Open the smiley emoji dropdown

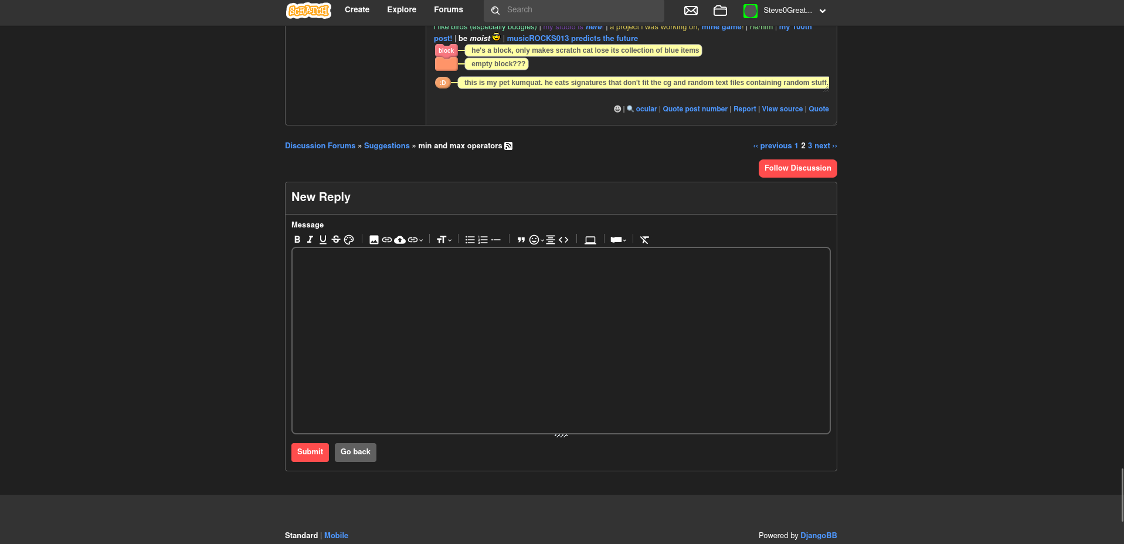[x=536, y=240]
